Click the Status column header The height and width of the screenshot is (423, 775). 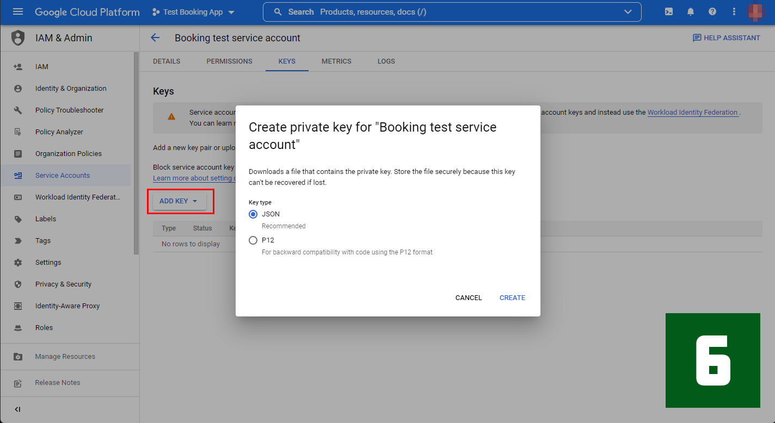coord(202,228)
